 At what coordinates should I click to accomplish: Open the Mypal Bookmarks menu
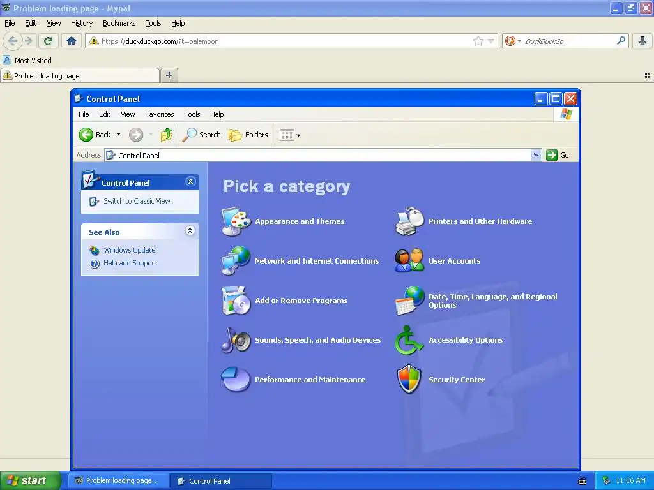(x=119, y=23)
